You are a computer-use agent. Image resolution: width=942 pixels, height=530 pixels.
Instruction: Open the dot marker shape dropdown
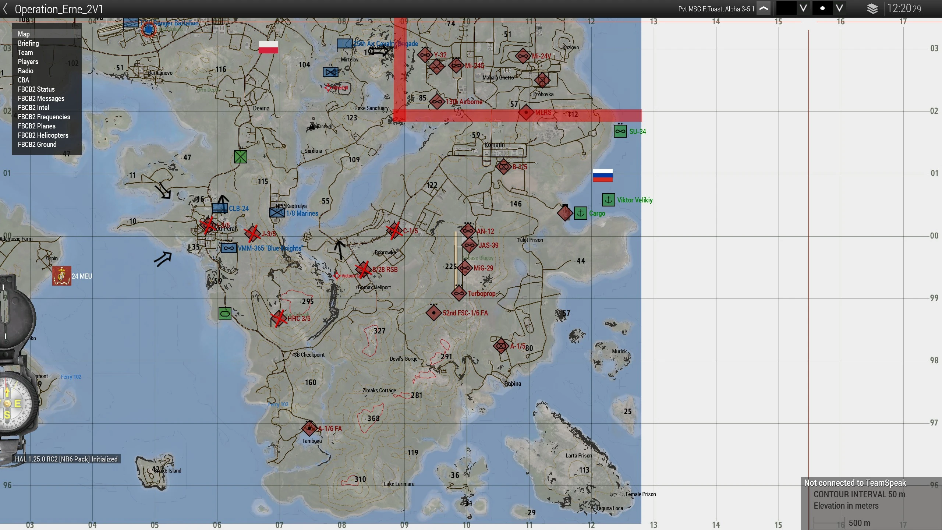(839, 8)
